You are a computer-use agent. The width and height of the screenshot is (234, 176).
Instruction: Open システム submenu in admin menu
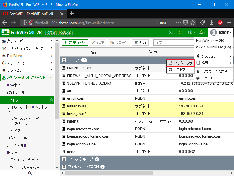click(214, 56)
